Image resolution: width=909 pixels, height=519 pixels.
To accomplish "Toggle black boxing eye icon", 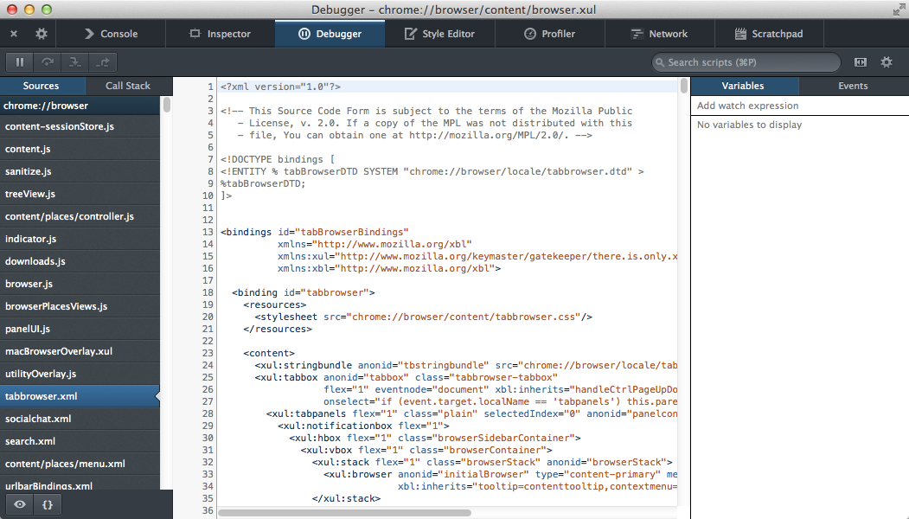I will point(20,504).
